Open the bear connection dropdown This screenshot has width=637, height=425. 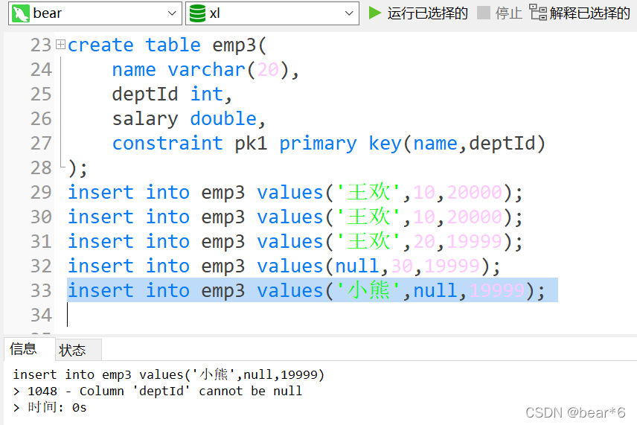click(x=95, y=13)
